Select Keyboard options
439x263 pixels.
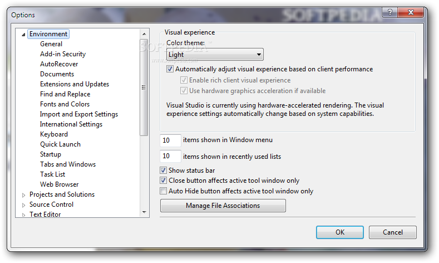54,134
